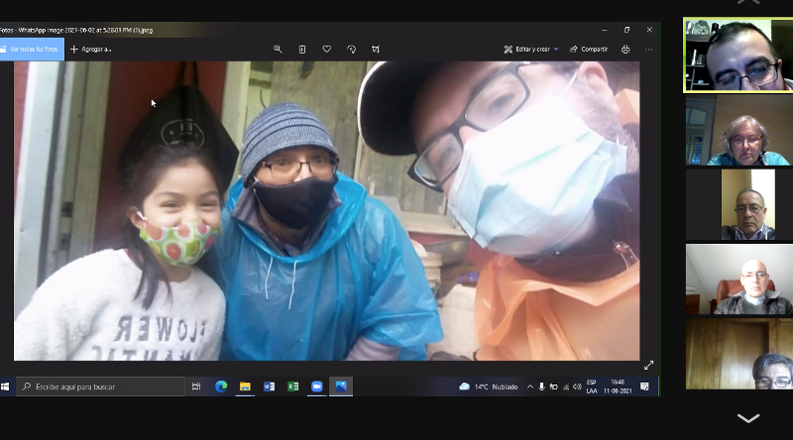Rotate the image using the rotate icon
This screenshot has height=440, width=793.
coord(351,49)
